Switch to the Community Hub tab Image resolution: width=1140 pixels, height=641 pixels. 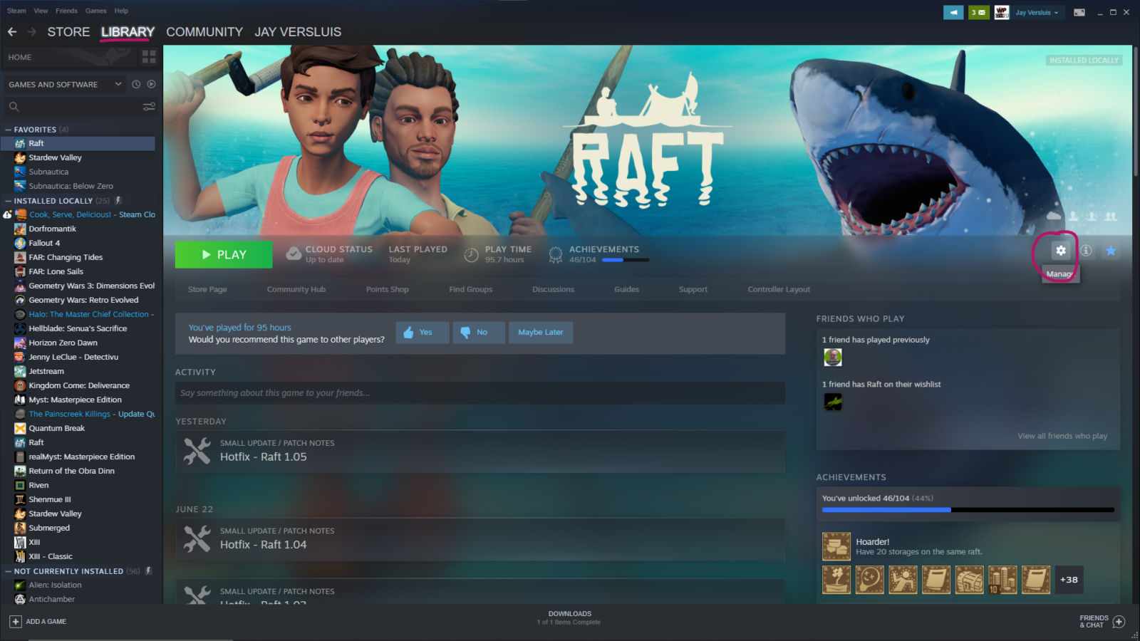[x=296, y=289]
